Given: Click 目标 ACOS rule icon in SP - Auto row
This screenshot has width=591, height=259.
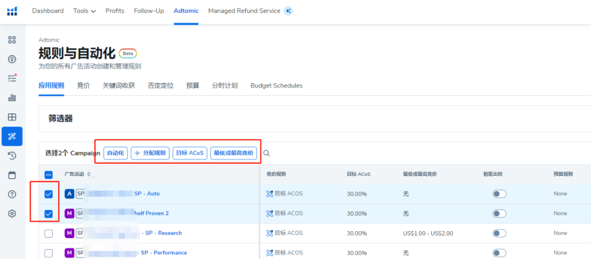Looking at the screenshot, I should (x=269, y=194).
